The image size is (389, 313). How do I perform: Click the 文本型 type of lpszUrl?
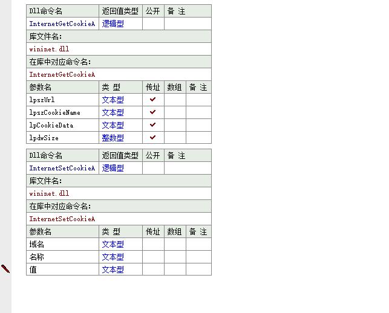[113, 100]
